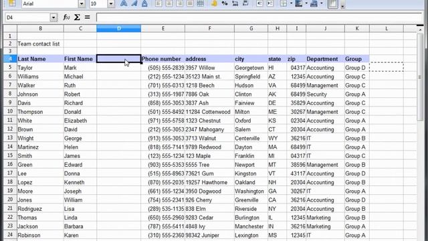Click the D4 Name Box field

tap(27, 17)
